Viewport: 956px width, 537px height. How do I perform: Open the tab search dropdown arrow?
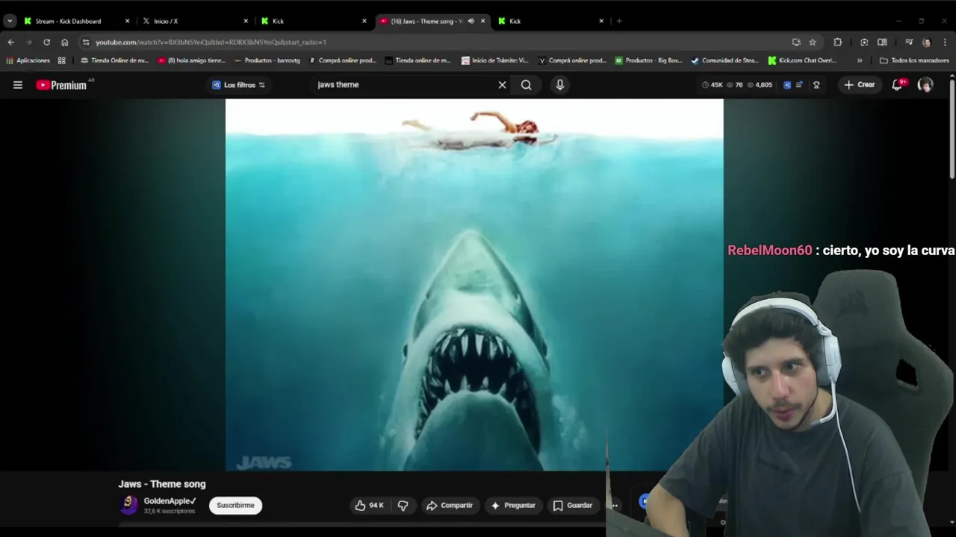tap(10, 21)
